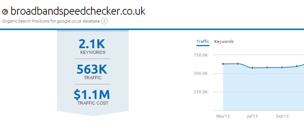Screen dimensions: 304x134
Task: Click the Sep'13 axis label
Action: pos(282,116)
